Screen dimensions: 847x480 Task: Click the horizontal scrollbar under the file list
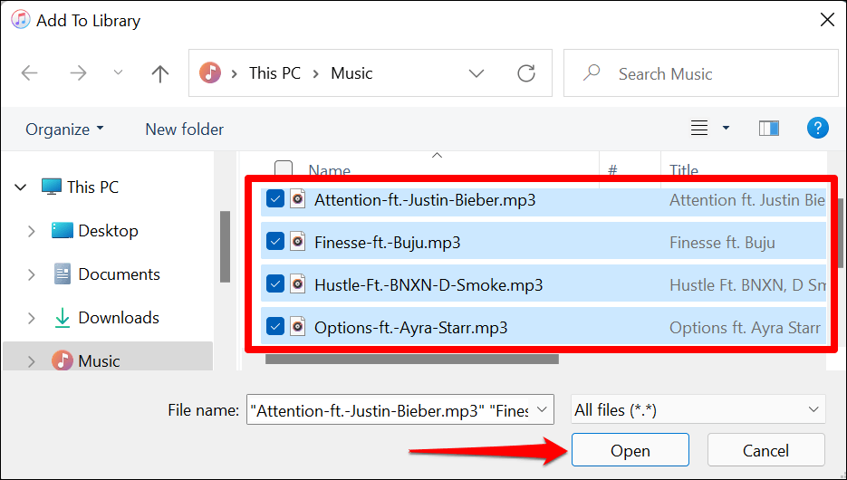[x=412, y=359]
